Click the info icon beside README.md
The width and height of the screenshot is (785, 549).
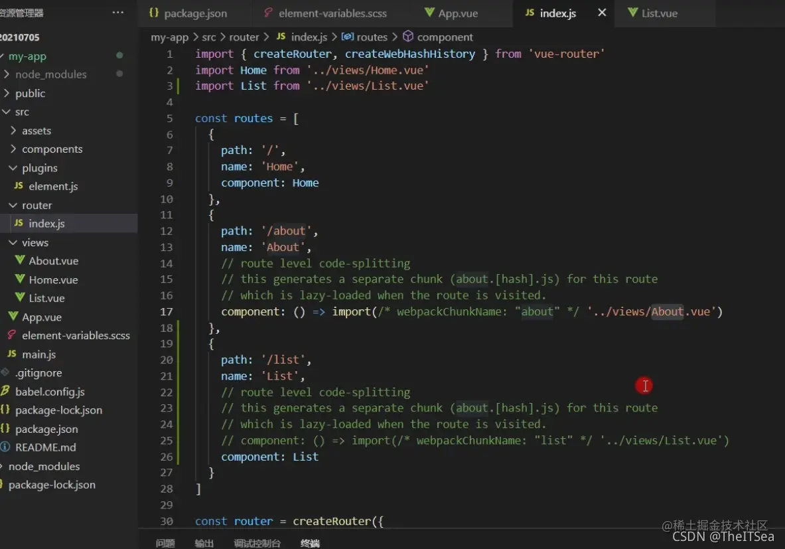click(5, 446)
